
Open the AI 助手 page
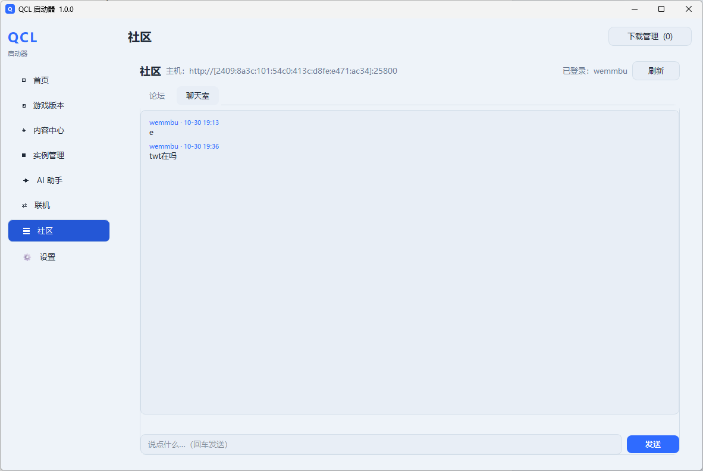coord(59,180)
